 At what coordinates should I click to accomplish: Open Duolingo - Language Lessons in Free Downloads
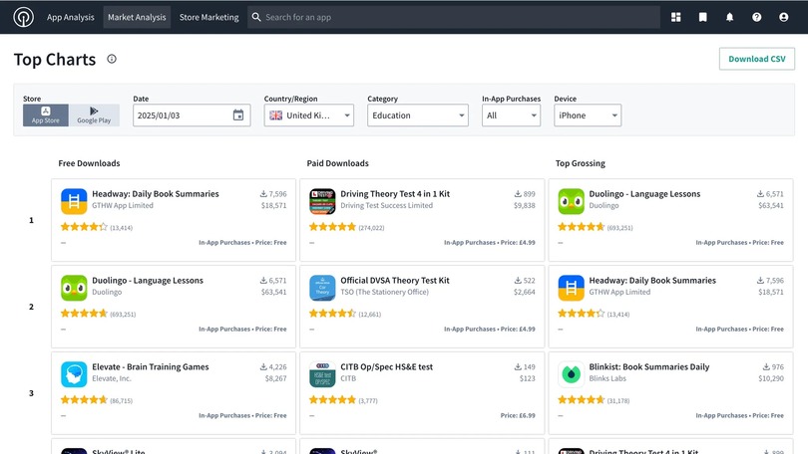click(x=148, y=280)
